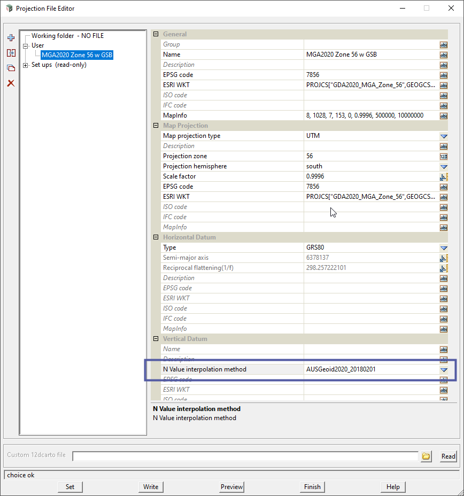Click the blue plus add projection icon
This screenshot has height=496, width=464.
coord(11,38)
